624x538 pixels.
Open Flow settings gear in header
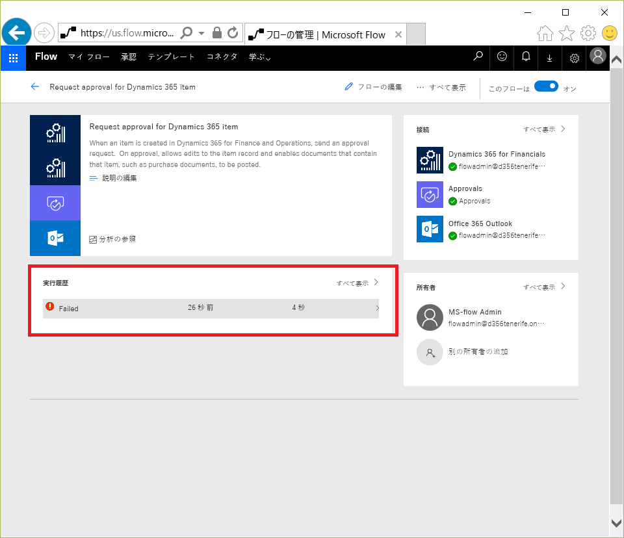point(574,58)
